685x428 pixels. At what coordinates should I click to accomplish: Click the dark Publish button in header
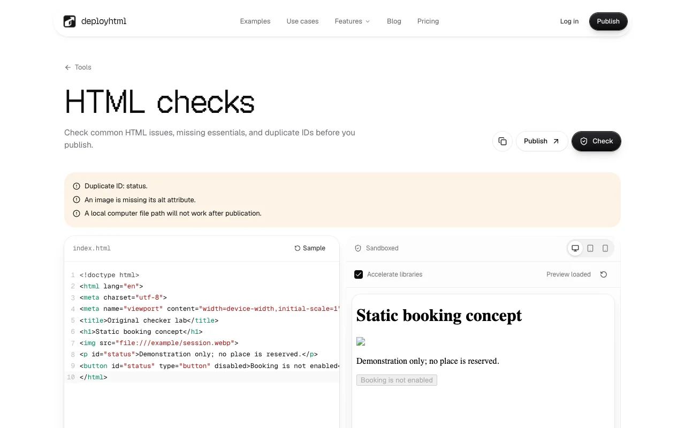click(x=608, y=21)
